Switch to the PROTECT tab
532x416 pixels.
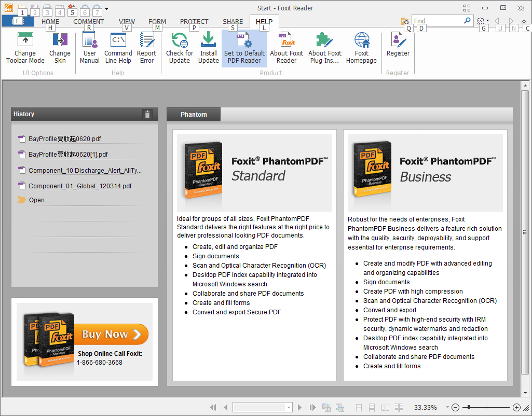[194, 21]
